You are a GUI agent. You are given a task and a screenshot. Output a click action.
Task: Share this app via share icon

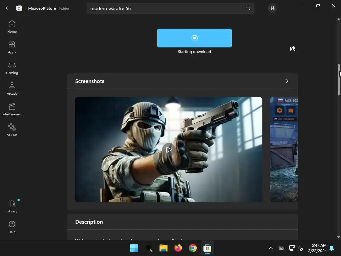pos(293,49)
